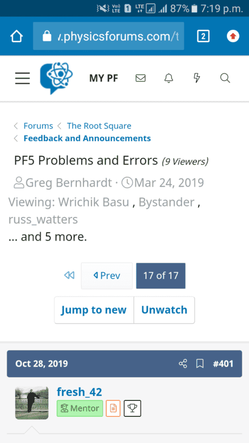Toggle bookmark on post #401
Screen dimensions: 249x443
(200, 364)
